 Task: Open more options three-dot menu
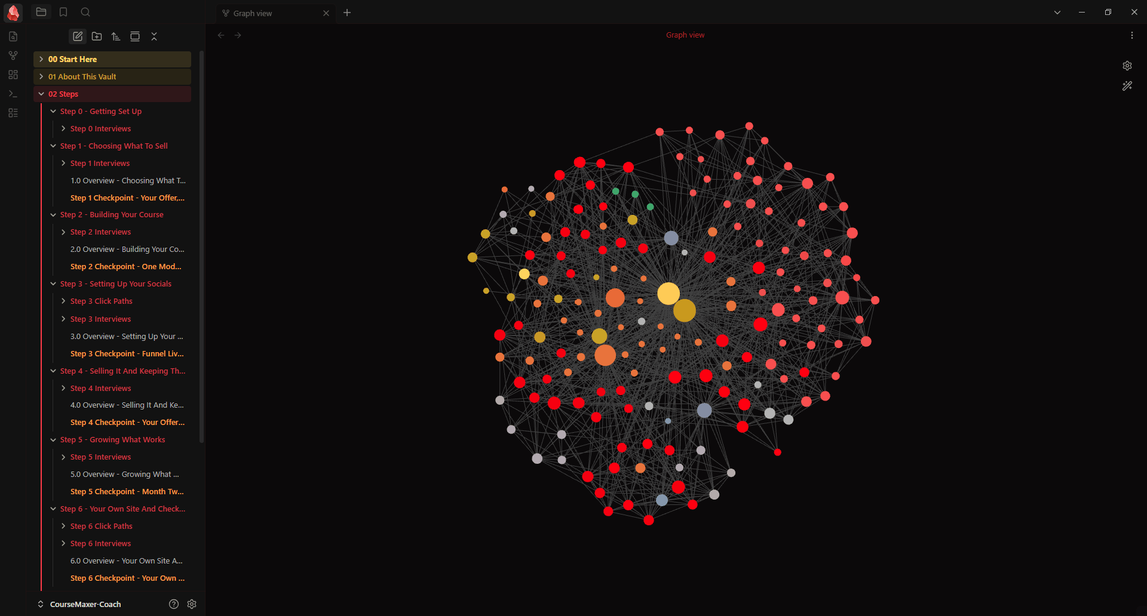coord(1132,35)
